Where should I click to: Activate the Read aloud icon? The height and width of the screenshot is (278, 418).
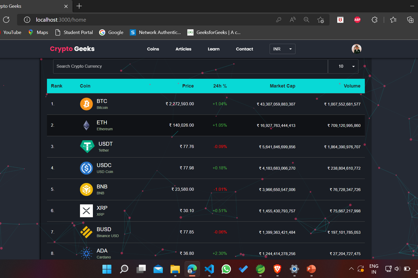[x=293, y=20]
